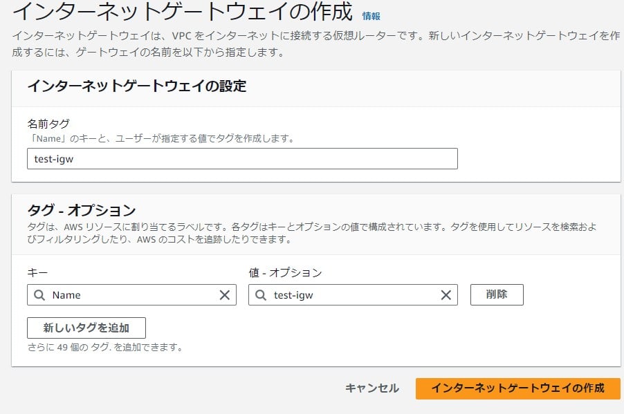
Task: Click the 名前タグ label
Action: (48, 124)
